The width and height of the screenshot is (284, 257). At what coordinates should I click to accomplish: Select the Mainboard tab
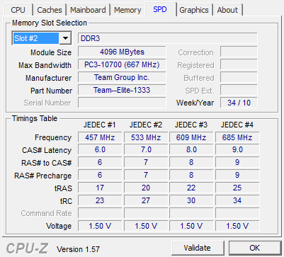88,10
